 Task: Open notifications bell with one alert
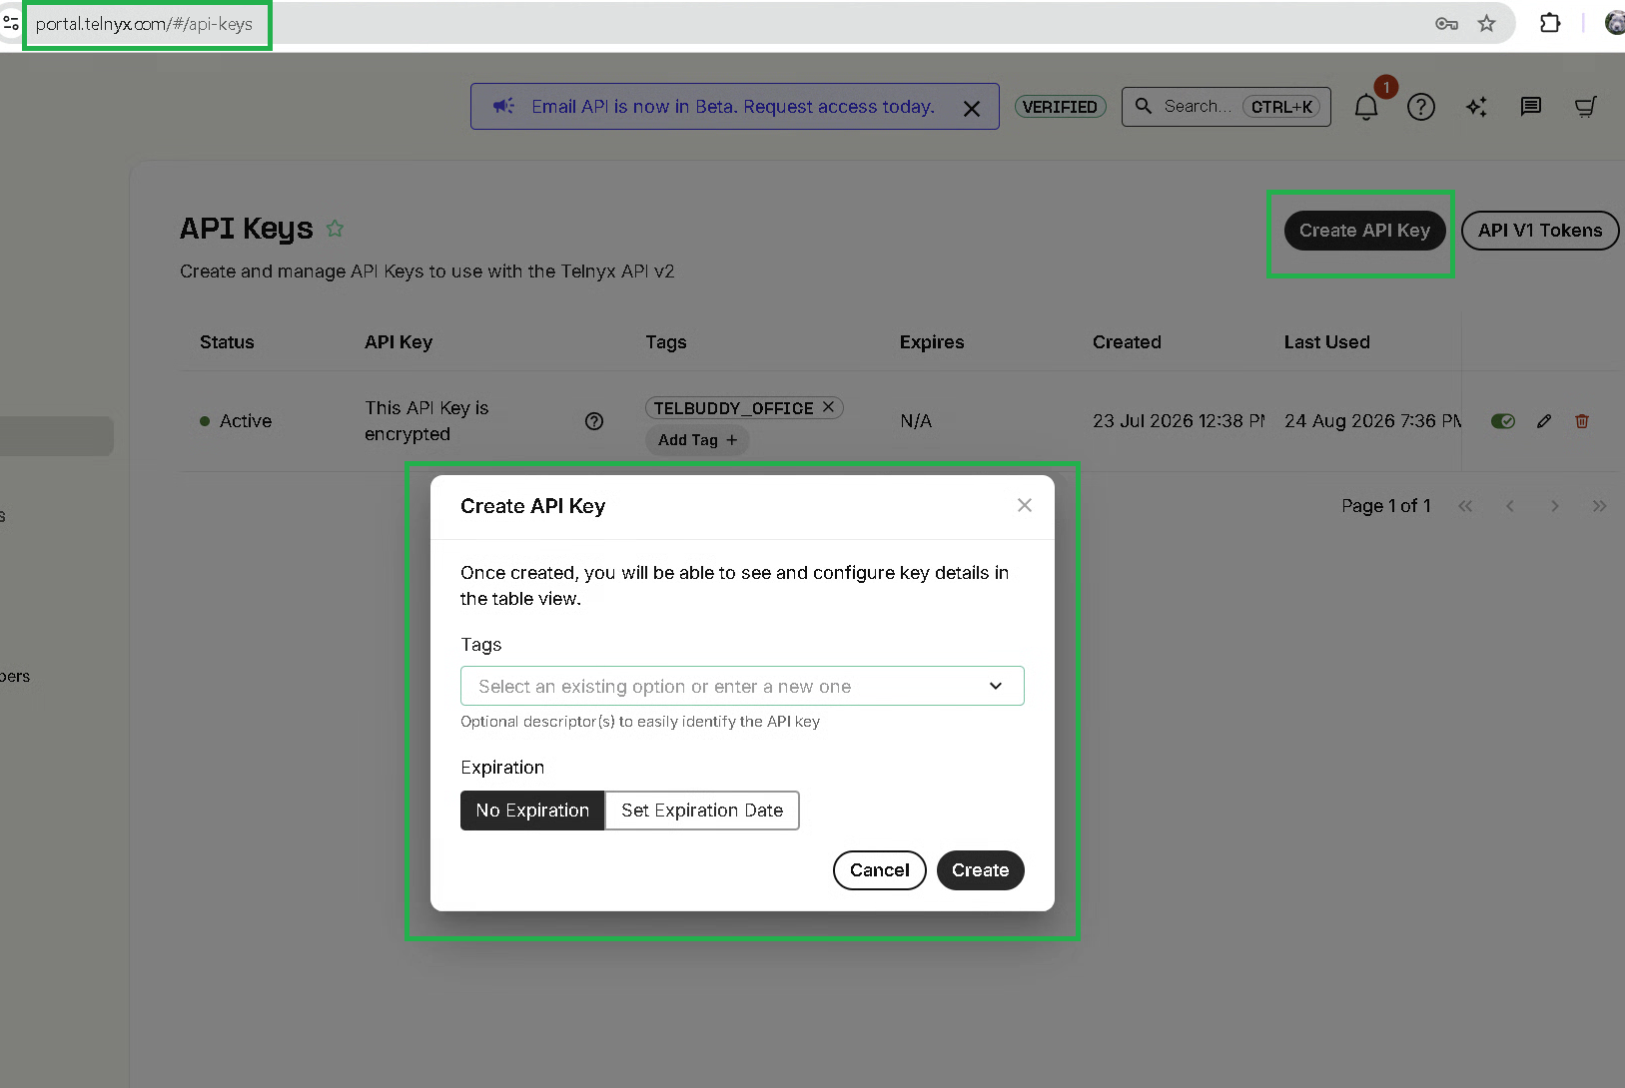point(1366,107)
